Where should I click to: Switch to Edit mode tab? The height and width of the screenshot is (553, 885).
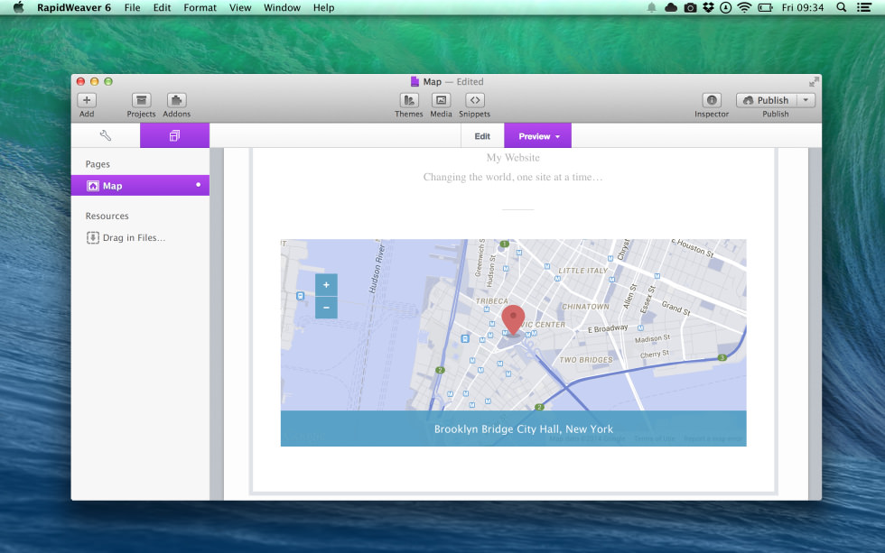point(482,136)
